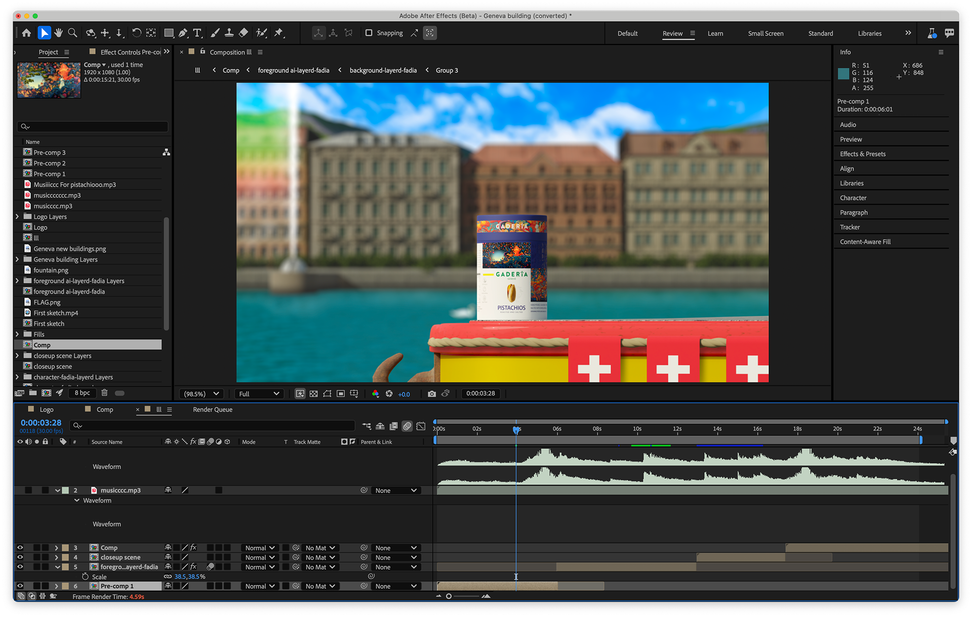Hide the Comp layer eye toggle
Viewport: 972px width, 617px height.
tap(20, 548)
